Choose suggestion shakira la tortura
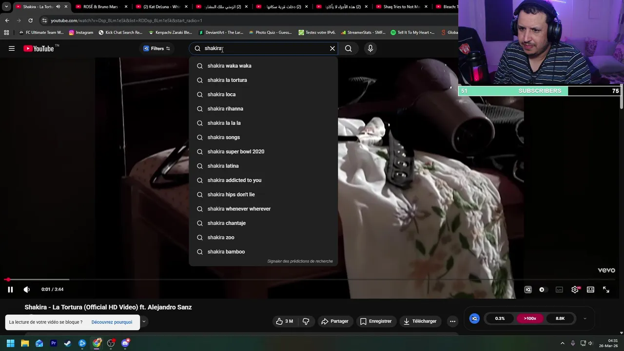This screenshot has height=351, width=624. [263, 80]
